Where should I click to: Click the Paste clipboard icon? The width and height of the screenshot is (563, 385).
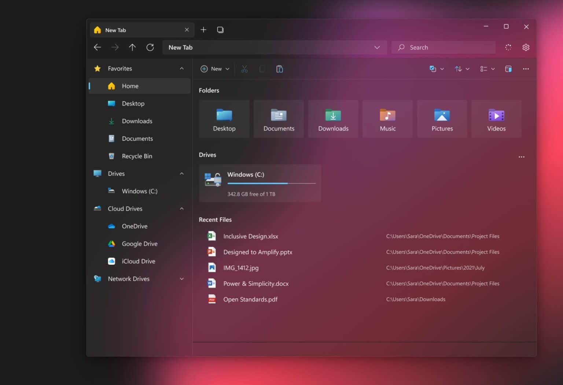click(279, 69)
